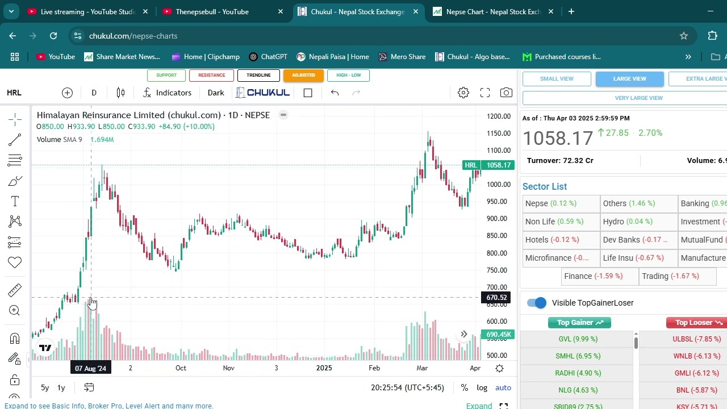Open the Fibonacci retracement tools
Image resolution: width=727 pixels, height=409 pixels.
click(x=15, y=160)
